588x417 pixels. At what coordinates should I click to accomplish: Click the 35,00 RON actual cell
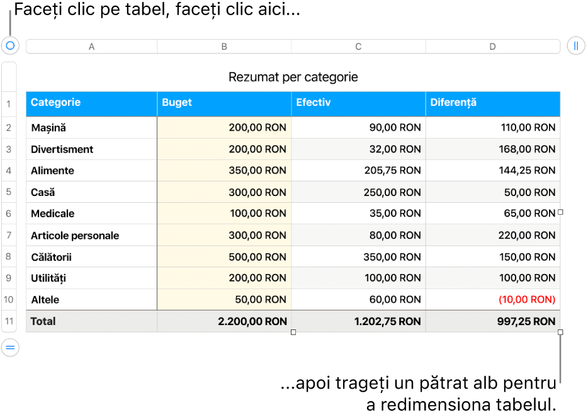358,214
